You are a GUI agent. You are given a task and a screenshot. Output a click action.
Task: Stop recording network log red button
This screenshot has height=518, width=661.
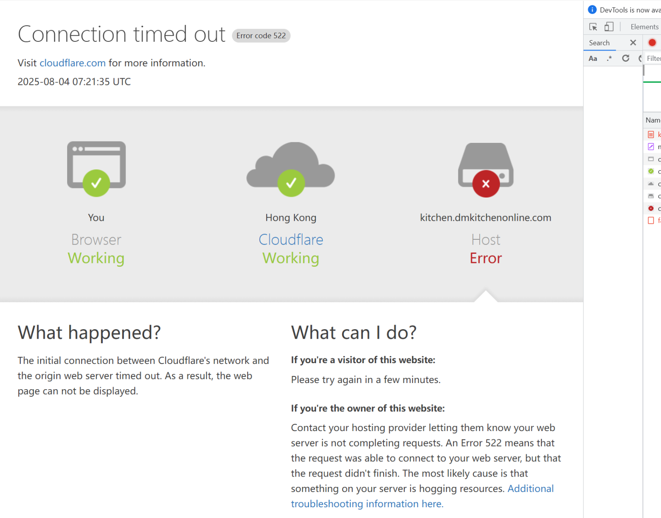(x=652, y=43)
